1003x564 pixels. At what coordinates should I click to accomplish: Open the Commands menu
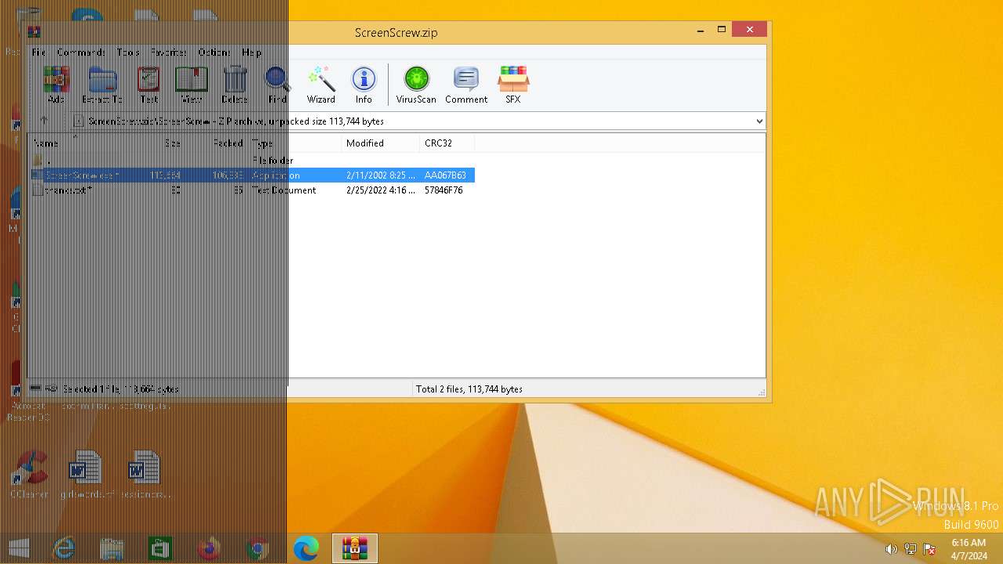click(80, 52)
